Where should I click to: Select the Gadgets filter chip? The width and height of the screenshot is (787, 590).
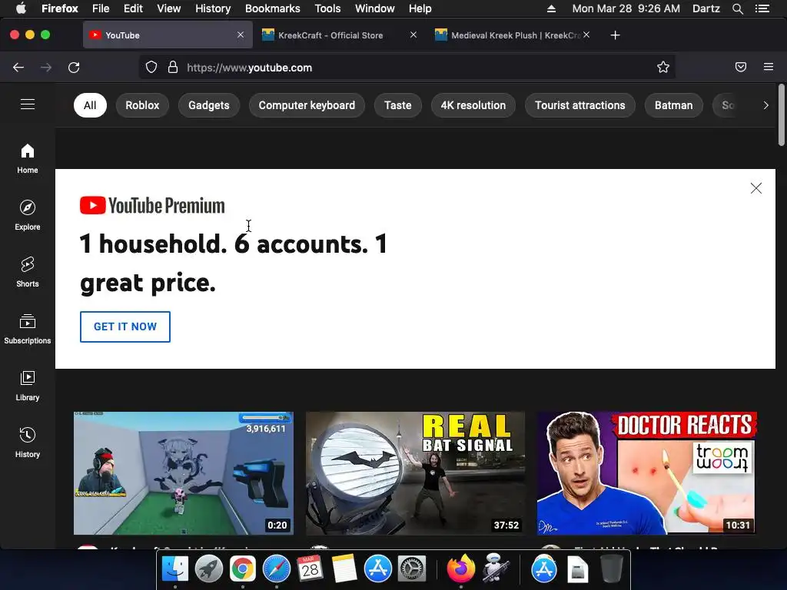(209, 105)
